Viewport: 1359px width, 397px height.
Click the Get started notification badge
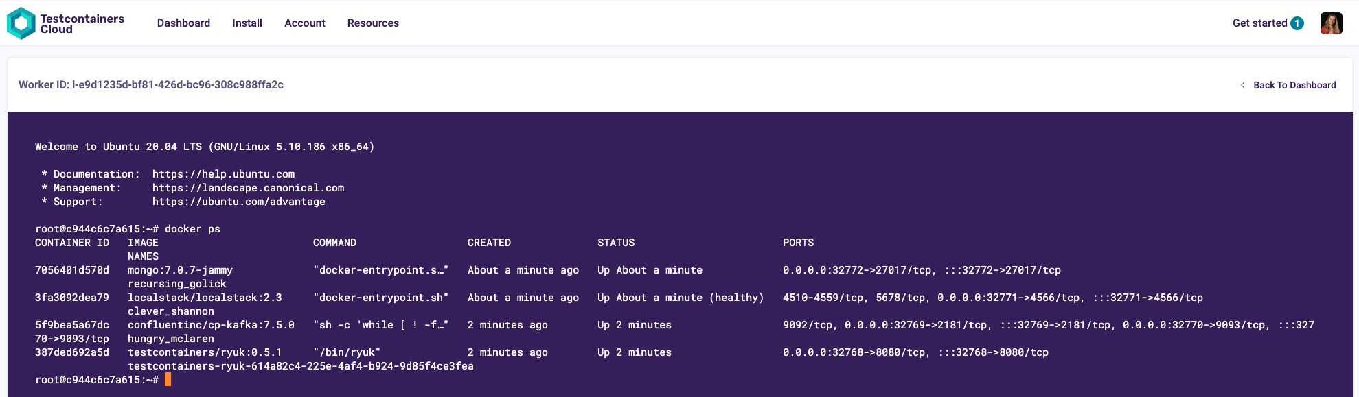pos(1297,23)
